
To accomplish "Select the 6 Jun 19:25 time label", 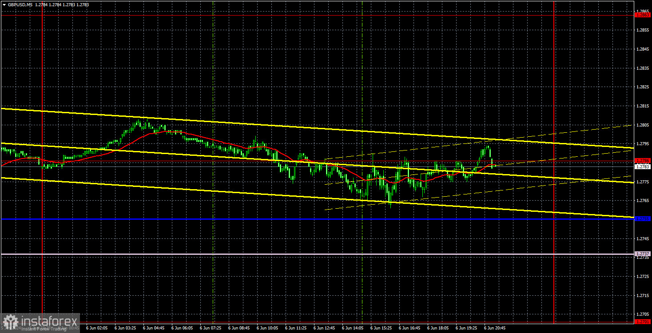I will pyautogui.click(x=466, y=329).
